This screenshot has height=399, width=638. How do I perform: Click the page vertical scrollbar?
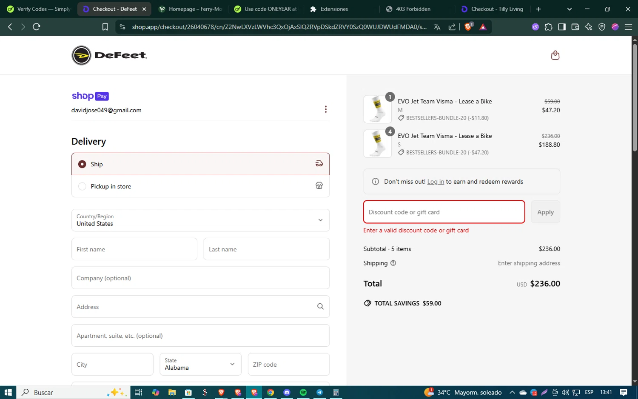635,97
